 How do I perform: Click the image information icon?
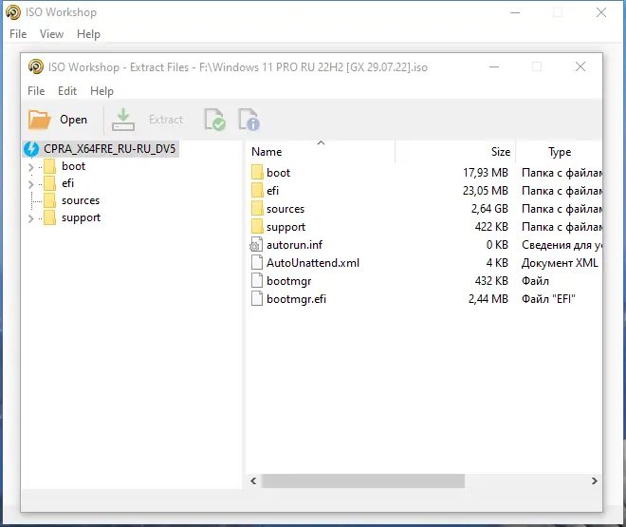pyautogui.click(x=249, y=120)
